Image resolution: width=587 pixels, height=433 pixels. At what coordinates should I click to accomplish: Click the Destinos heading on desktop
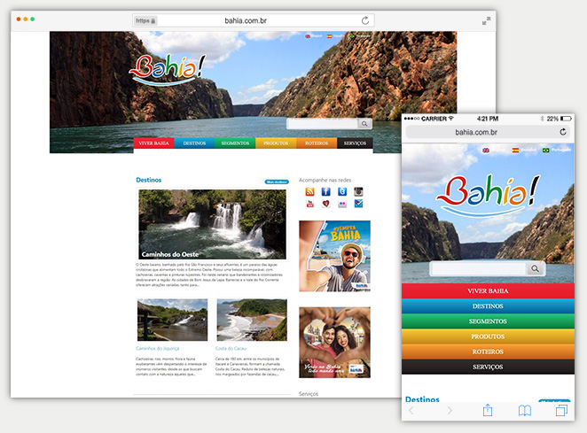tap(149, 180)
